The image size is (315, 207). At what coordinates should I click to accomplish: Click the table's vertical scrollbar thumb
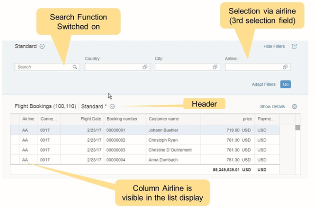[x=297, y=128]
